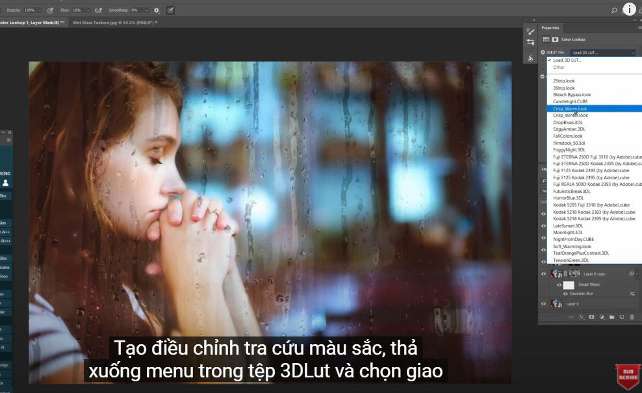Click the Add layer mask icon
642x393 pixels.
591,317
